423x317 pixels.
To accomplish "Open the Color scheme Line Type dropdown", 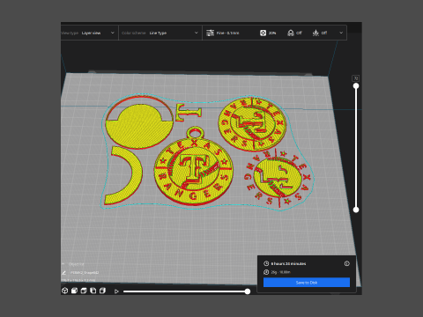I will (x=160, y=33).
